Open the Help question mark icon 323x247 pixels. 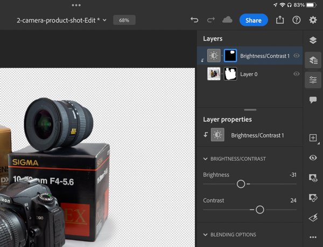pyautogui.click(x=297, y=20)
